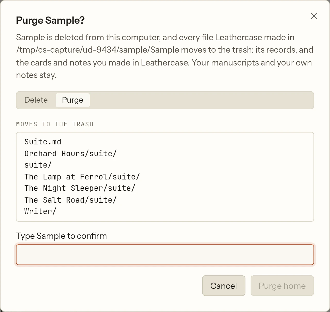Switch to the Delete option
The image size is (330, 312).
click(36, 100)
